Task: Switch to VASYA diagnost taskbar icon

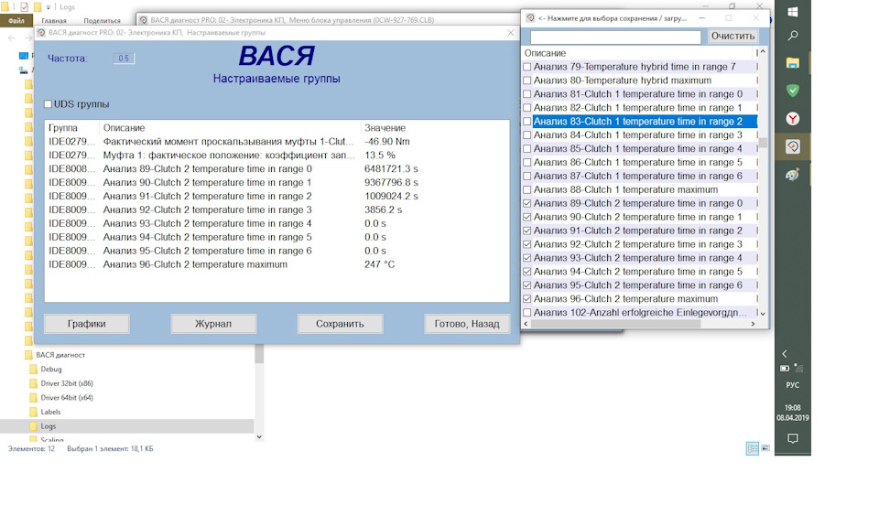Action: pyautogui.click(x=793, y=146)
